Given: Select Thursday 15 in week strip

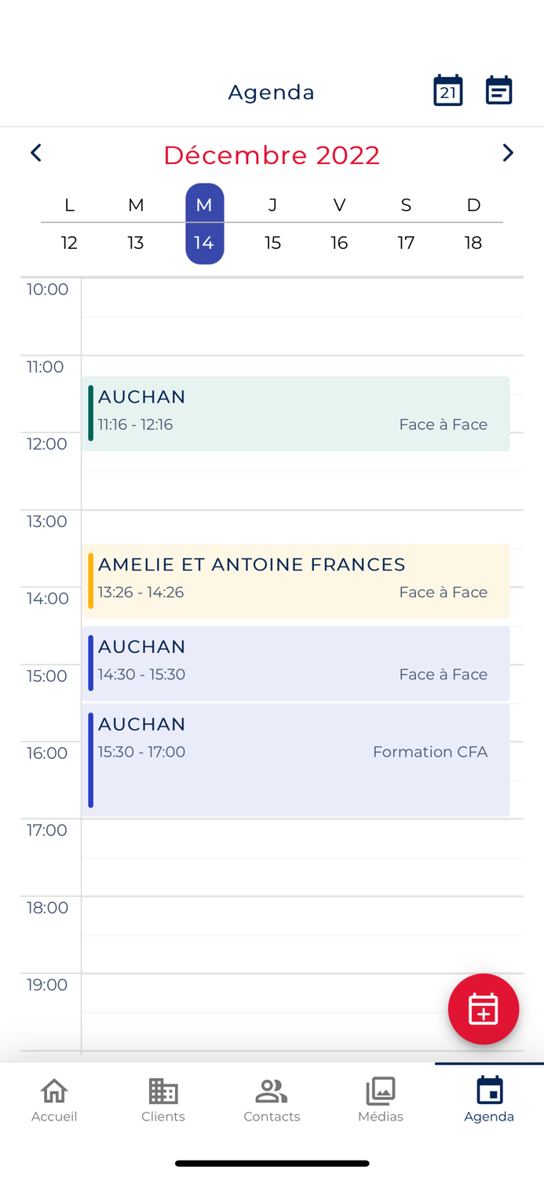Looking at the screenshot, I should pyautogui.click(x=272, y=242).
